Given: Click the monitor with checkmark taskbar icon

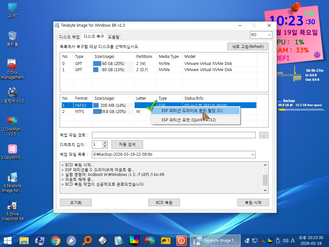Looking at the screenshot, I should (40, 241).
